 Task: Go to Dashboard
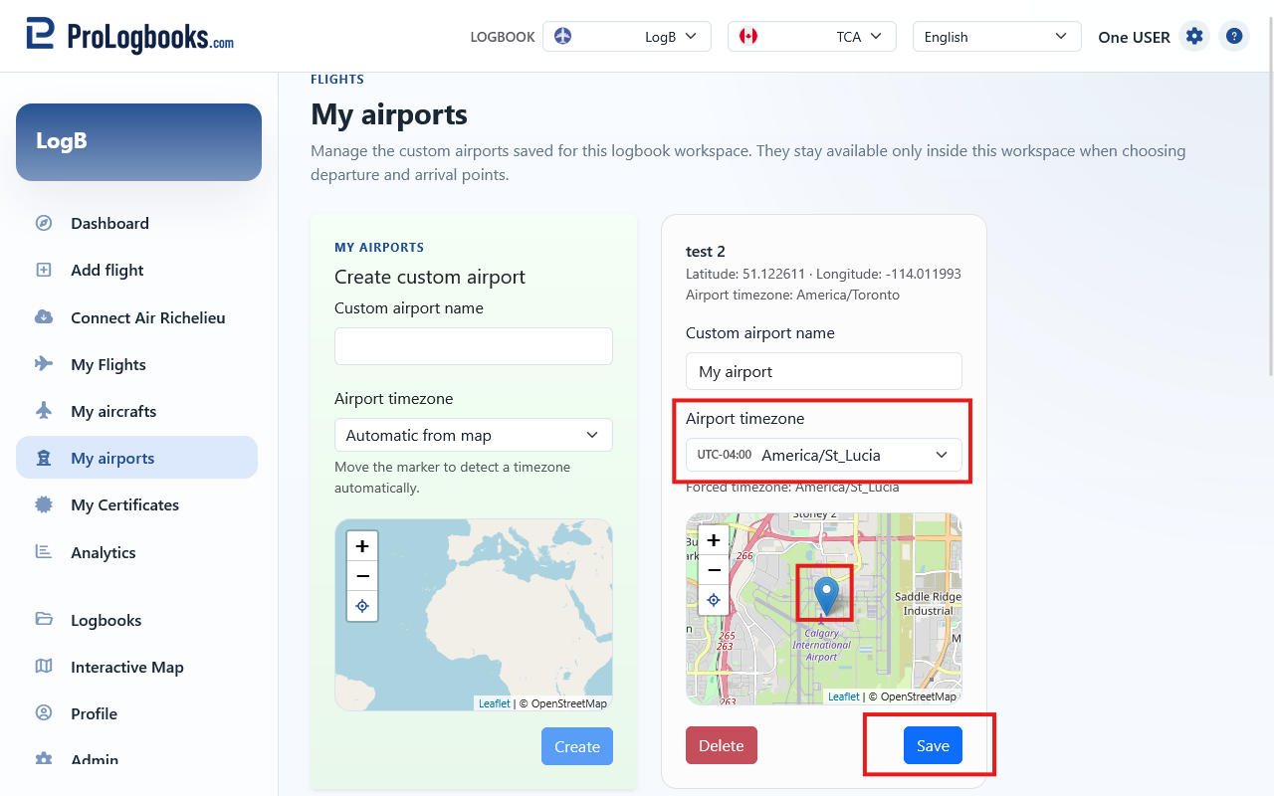pyautogui.click(x=137, y=223)
